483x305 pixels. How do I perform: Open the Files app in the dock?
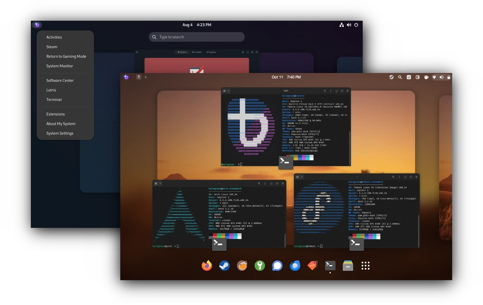coord(348,266)
